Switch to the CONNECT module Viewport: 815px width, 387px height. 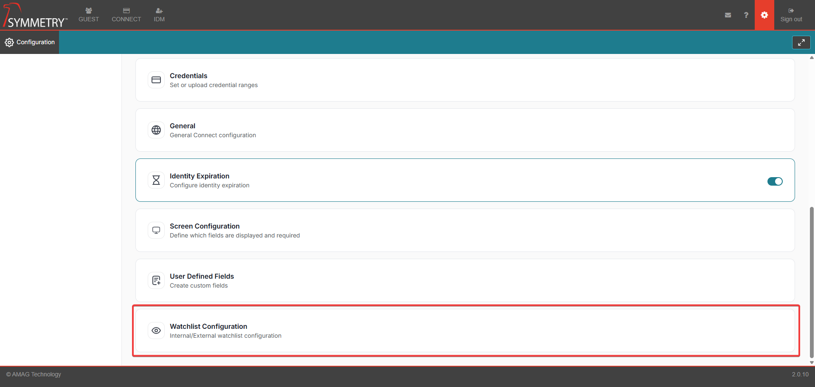(x=126, y=15)
